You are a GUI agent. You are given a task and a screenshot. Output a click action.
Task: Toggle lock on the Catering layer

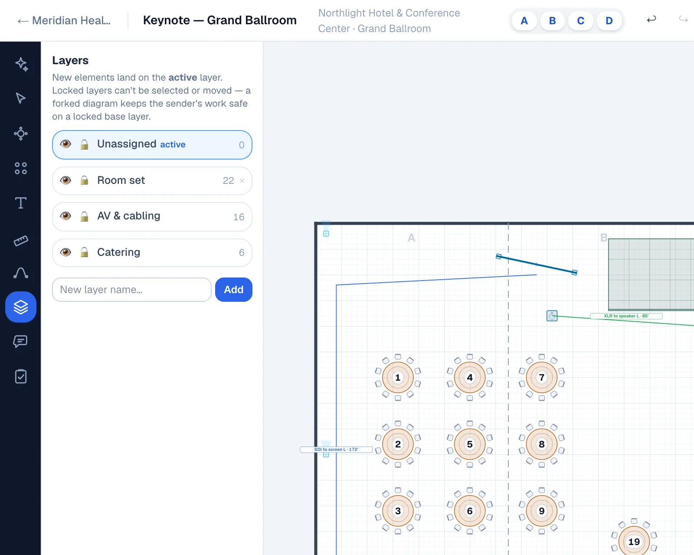85,252
